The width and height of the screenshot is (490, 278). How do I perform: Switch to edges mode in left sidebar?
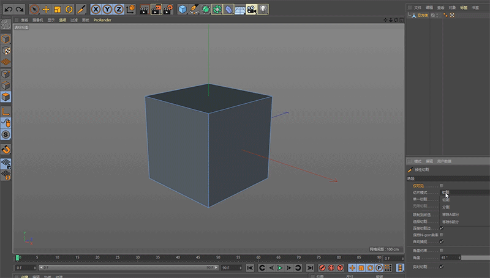pyautogui.click(x=6, y=86)
